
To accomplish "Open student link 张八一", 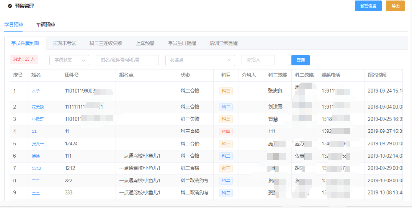I will coord(38,144).
